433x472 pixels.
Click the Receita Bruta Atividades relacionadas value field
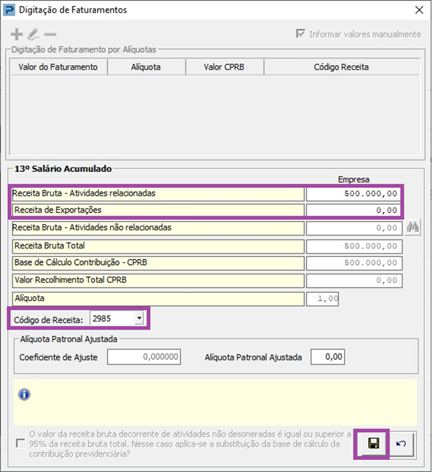point(353,194)
